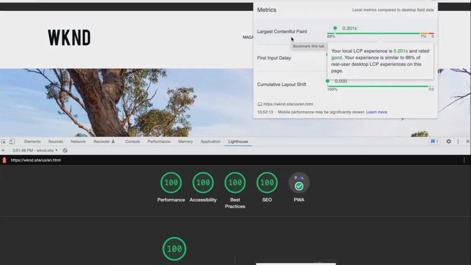Image resolution: width=471 pixels, height=265 pixels.
Task: Open the Lighthouse report tools menu
Action: tap(464, 160)
